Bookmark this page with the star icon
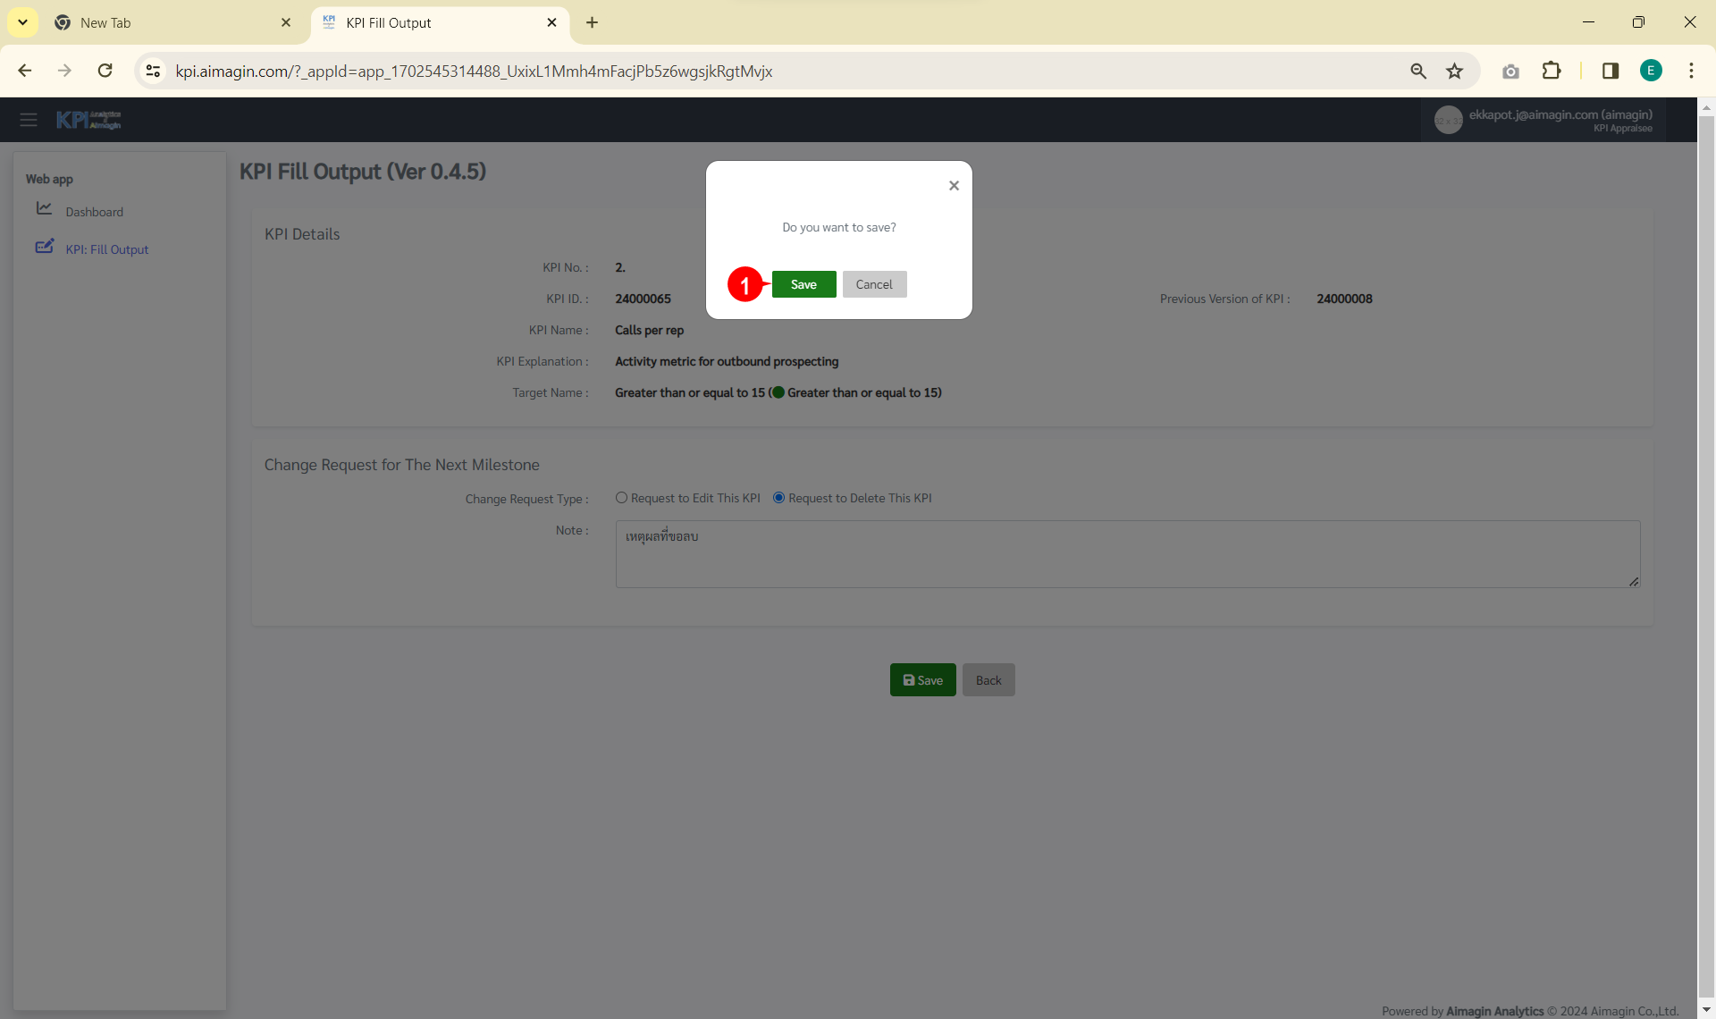The height and width of the screenshot is (1019, 1716). pos(1455,72)
